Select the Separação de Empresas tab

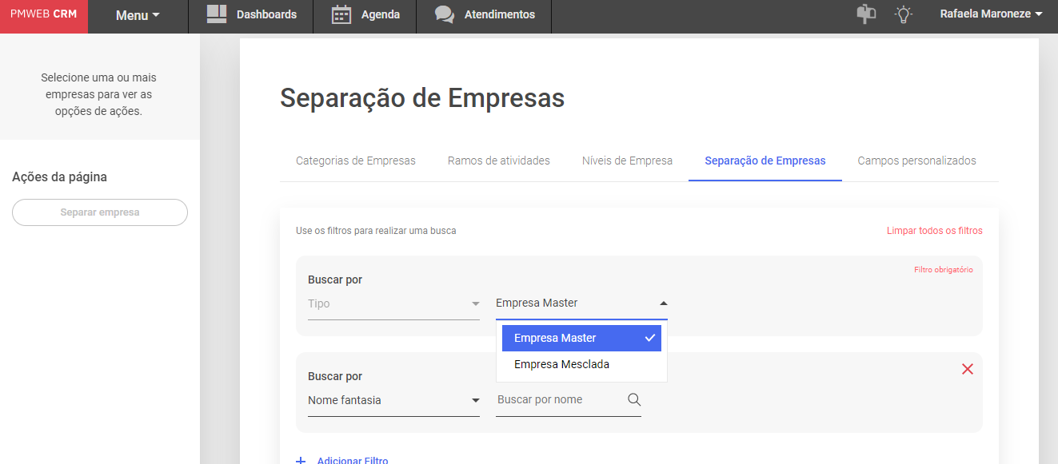coord(765,161)
